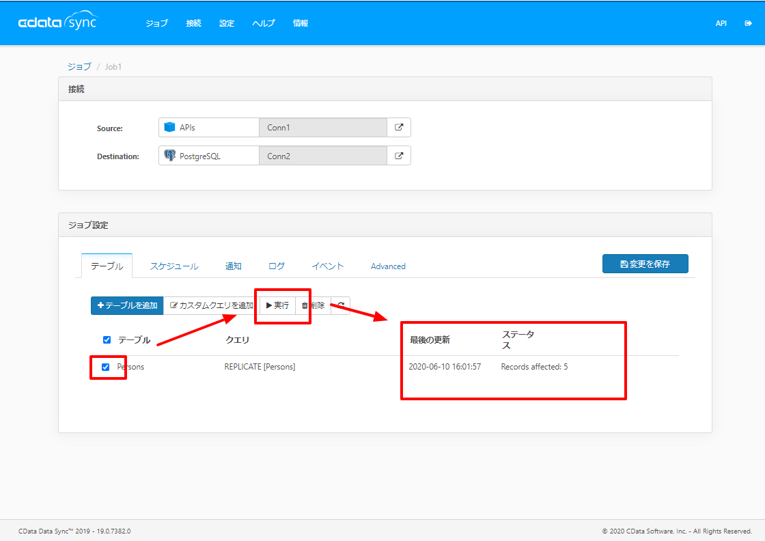This screenshot has width=765, height=541.
Task: Click the Records affected: 5 status
Action: pos(534,367)
